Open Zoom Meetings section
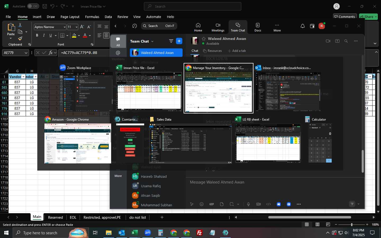 (218, 27)
